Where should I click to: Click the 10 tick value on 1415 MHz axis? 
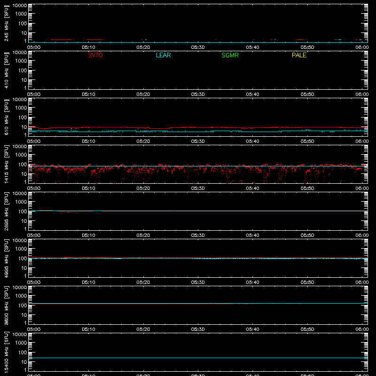click(24, 174)
